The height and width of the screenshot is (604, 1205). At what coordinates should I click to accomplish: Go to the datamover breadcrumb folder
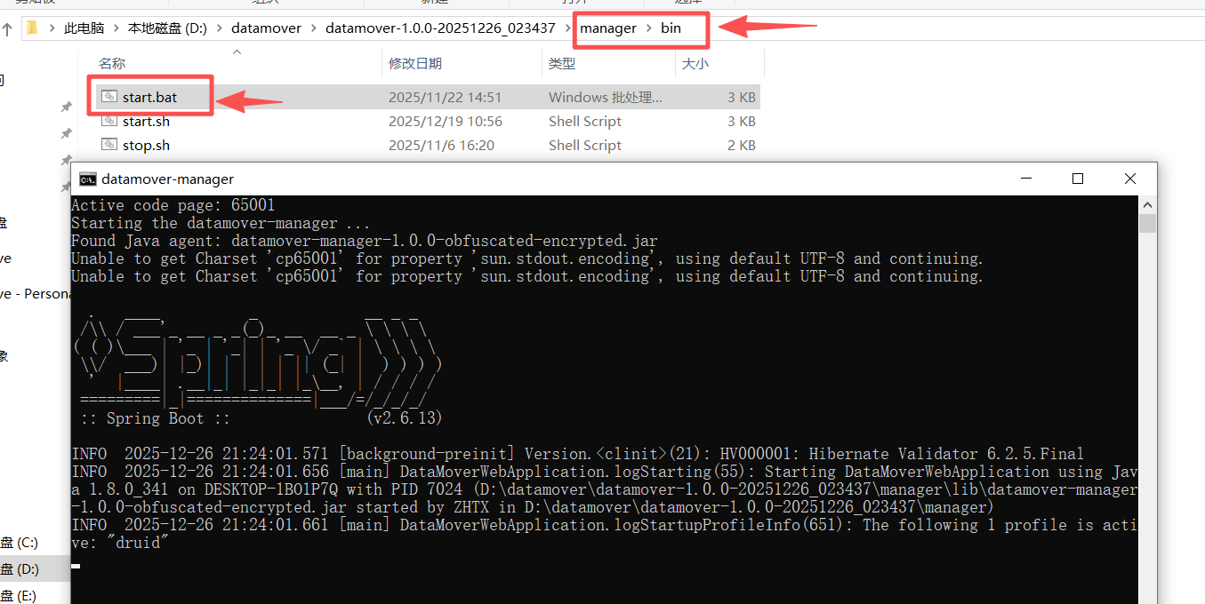(265, 28)
